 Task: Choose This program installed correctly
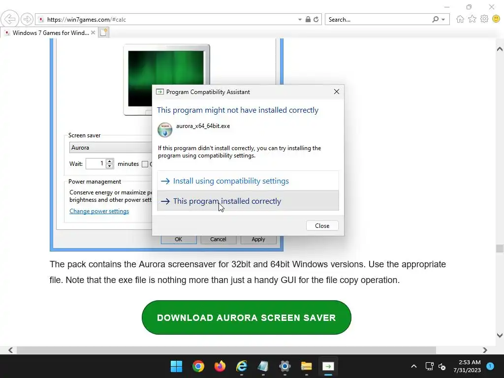[x=248, y=201]
